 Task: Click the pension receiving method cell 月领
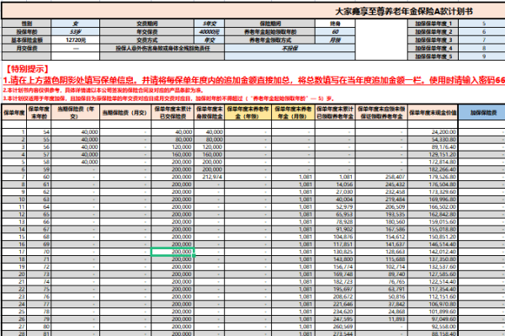click(335, 40)
